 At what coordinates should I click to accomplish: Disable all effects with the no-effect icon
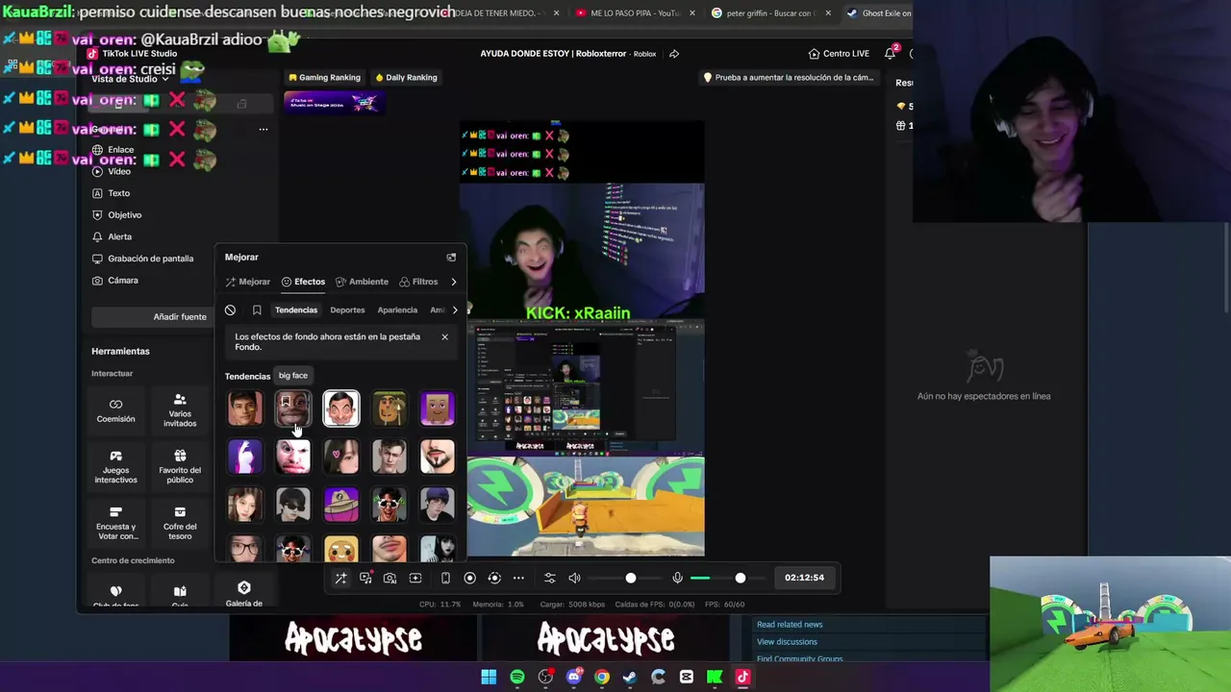point(230,310)
